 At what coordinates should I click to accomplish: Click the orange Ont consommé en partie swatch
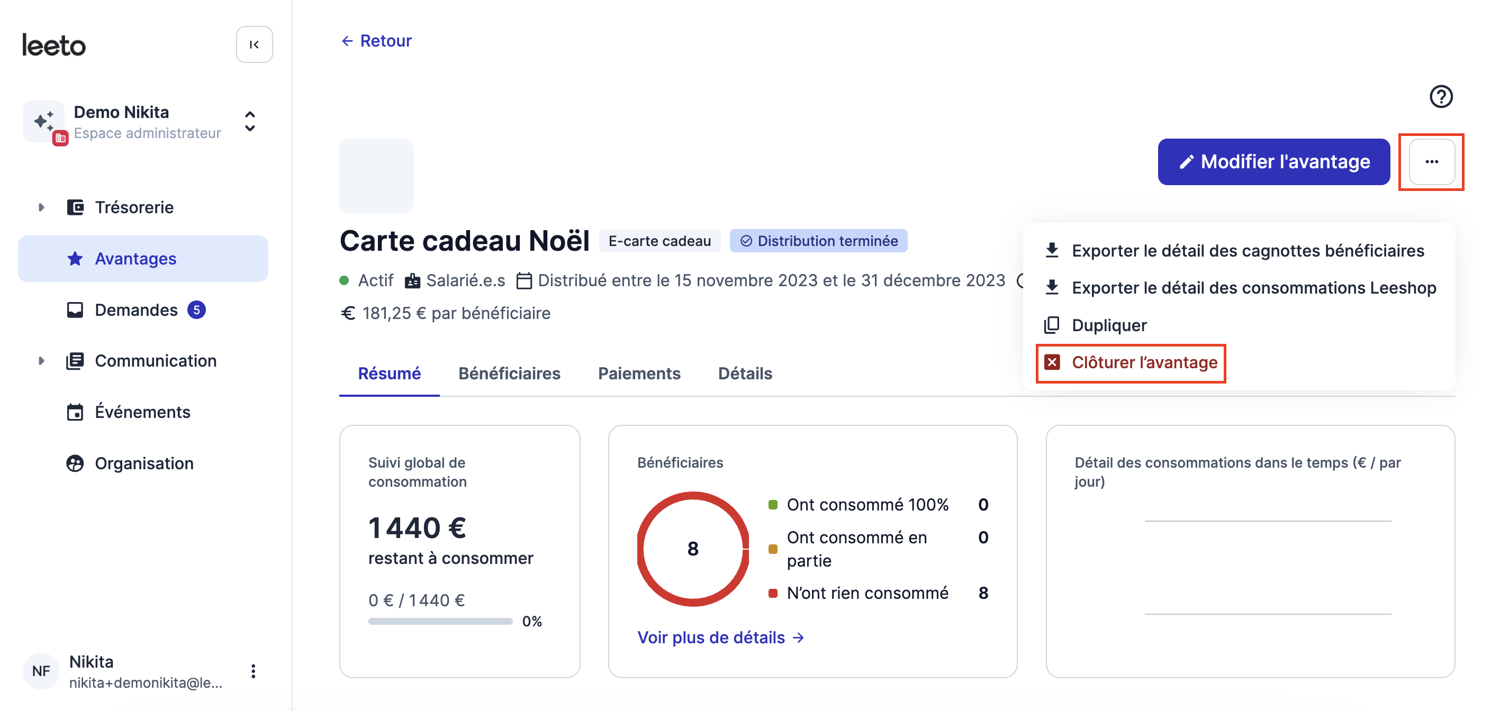(773, 549)
